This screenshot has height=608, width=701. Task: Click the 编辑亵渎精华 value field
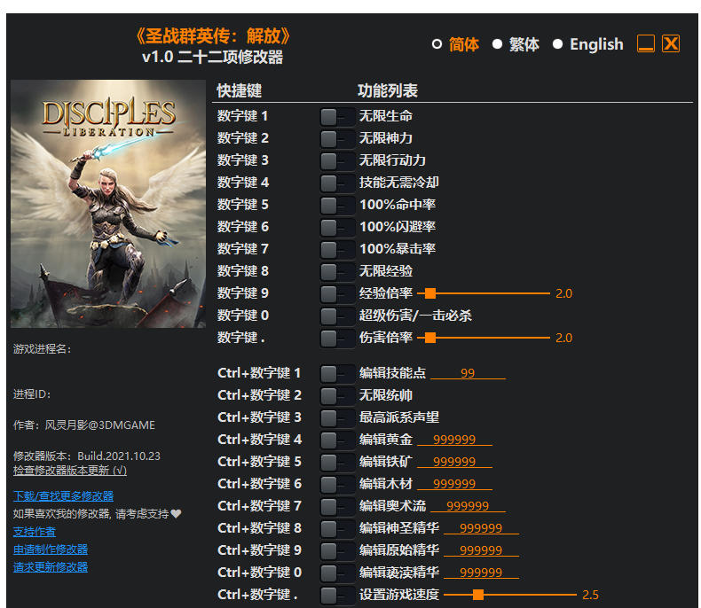click(481, 573)
